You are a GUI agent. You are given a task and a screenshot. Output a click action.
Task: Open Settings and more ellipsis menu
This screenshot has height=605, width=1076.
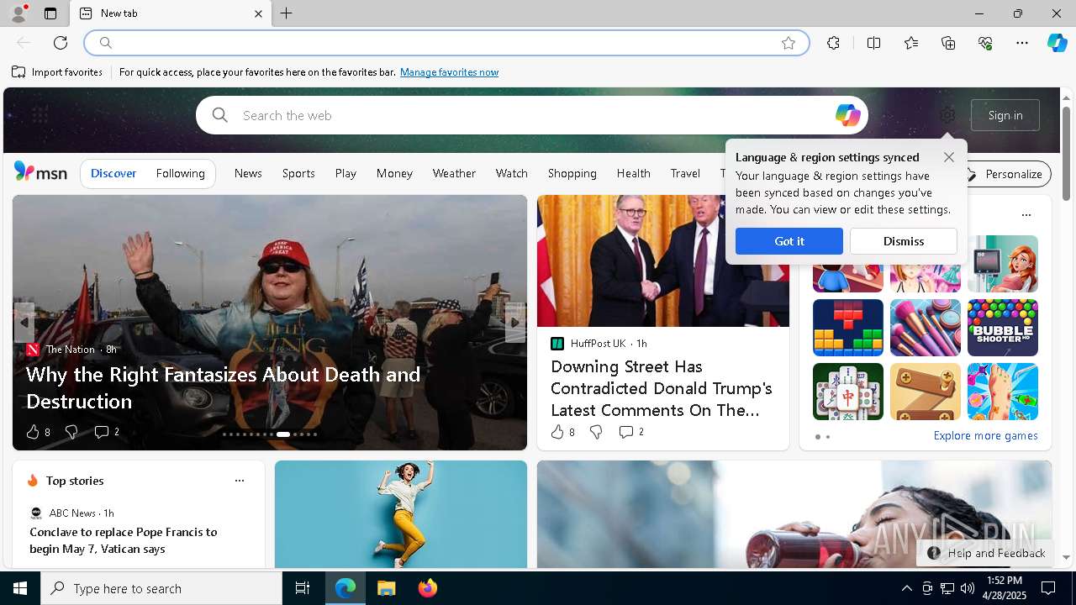(x=1022, y=43)
